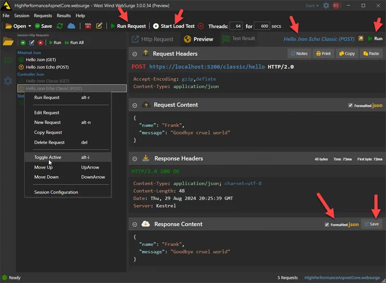This screenshot has height=283, width=386.
Task: Collapse the Response Headers section
Action: coord(135,159)
